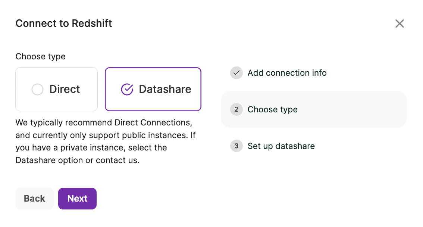This screenshot has height=227, width=423.
Task: Select the Choose type step label
Action: (x=272, y=110)
